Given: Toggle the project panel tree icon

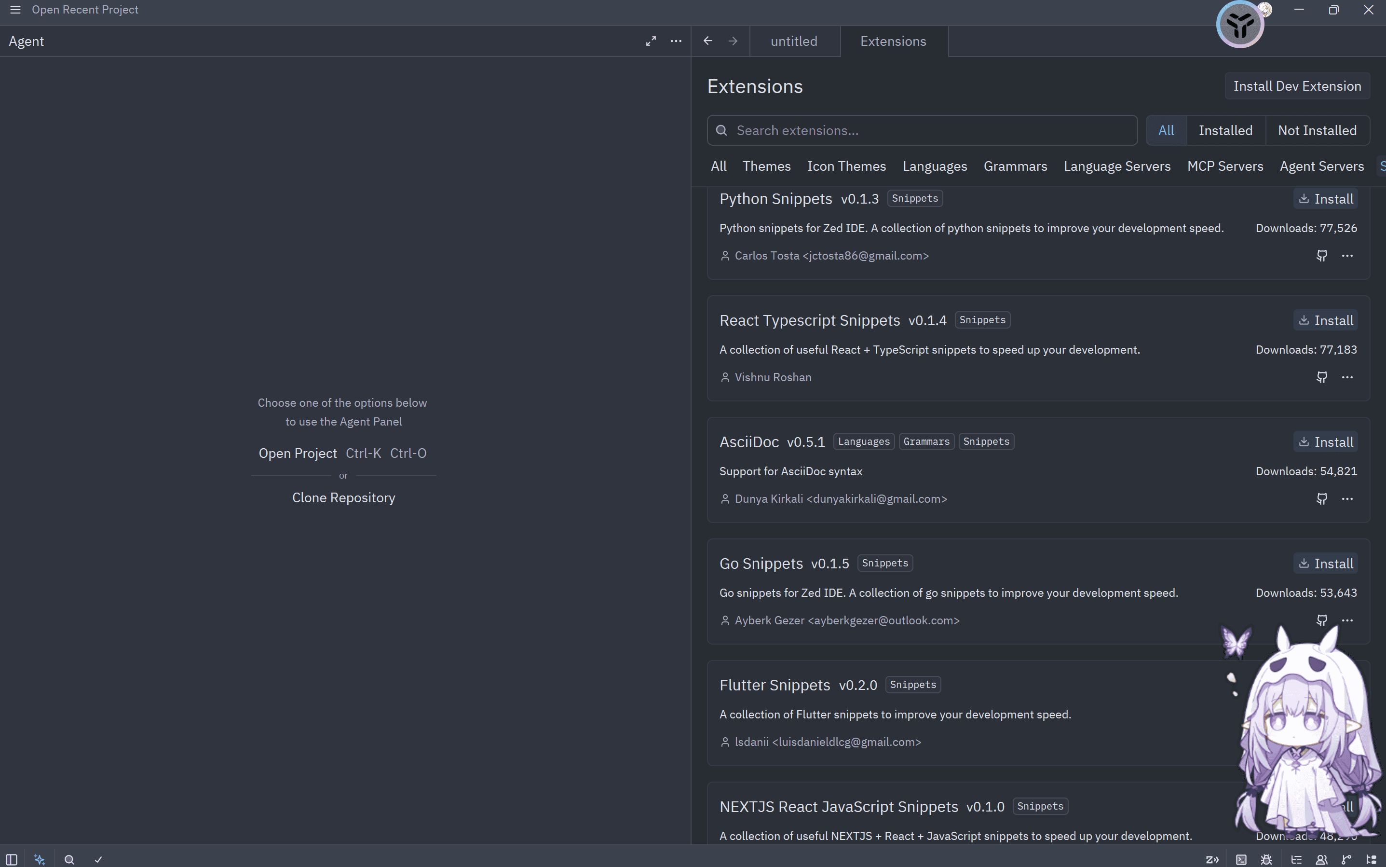Looking at the screenshot, I should pyautogui.click(x=1372, y=859).
